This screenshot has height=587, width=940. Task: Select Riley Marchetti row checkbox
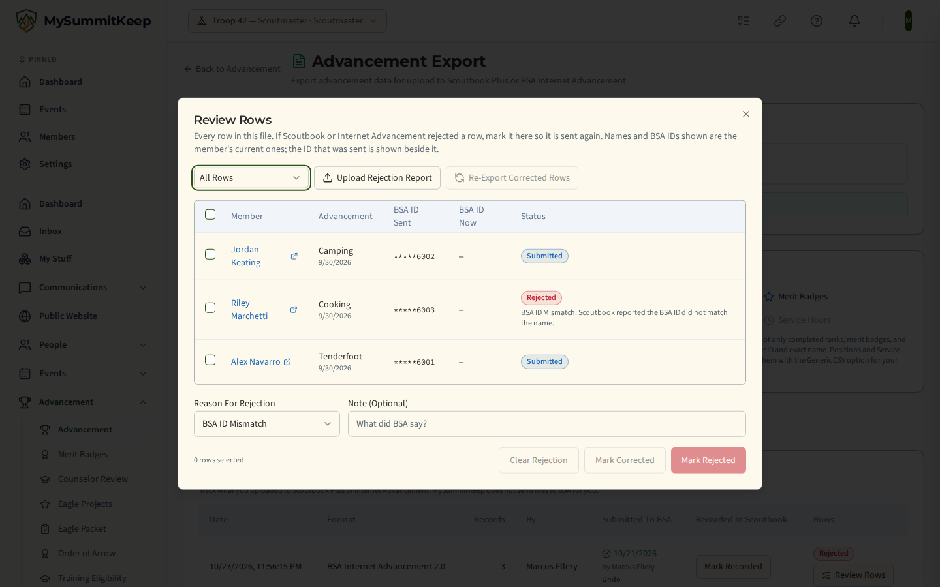(210, 308)
